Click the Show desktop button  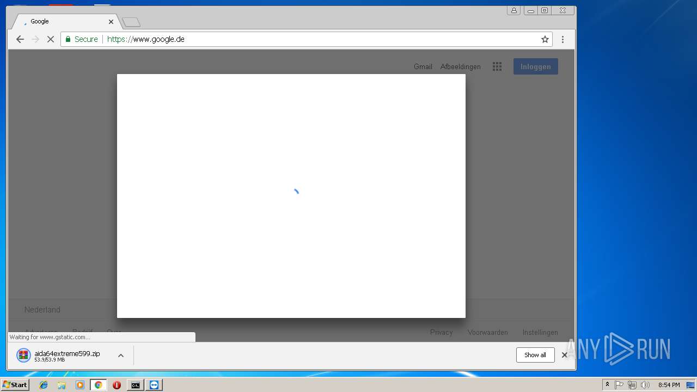click(691, 385)
